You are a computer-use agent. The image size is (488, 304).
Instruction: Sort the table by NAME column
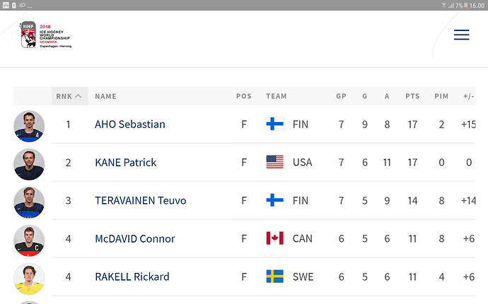pyautogui.click(x=105, y=96)
